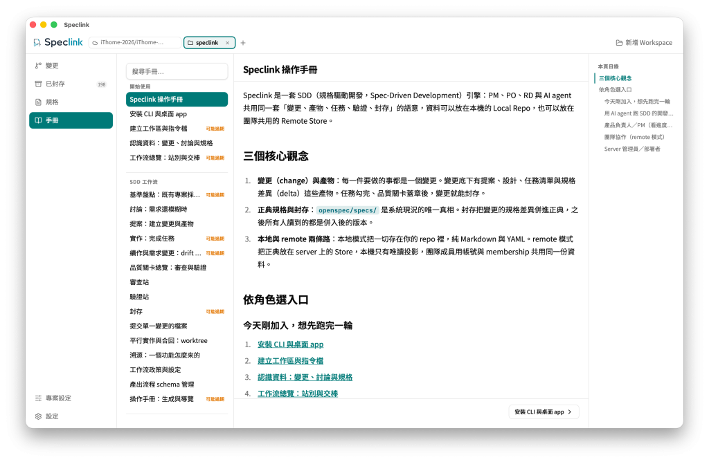This screenshot has width=709, height=462.
Task: Jump to 團隊協作（remote 模式）outline entry
Action: tap(634, 137)
